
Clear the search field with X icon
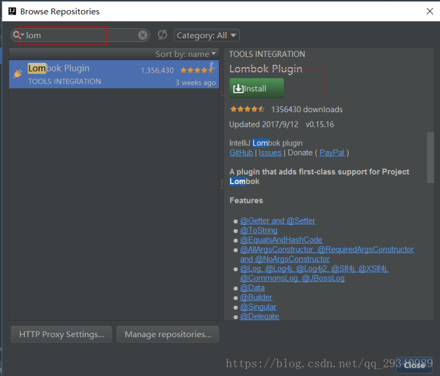pos(142,35)
